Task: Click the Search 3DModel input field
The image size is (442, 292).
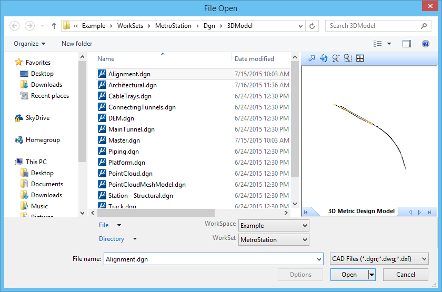Action: coord(374,26)
